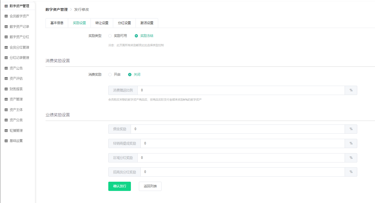This screenshot has width=375, height=203.
Task: Click the grid icon beside 会员数字资产
Action: (x=6, y=16)
